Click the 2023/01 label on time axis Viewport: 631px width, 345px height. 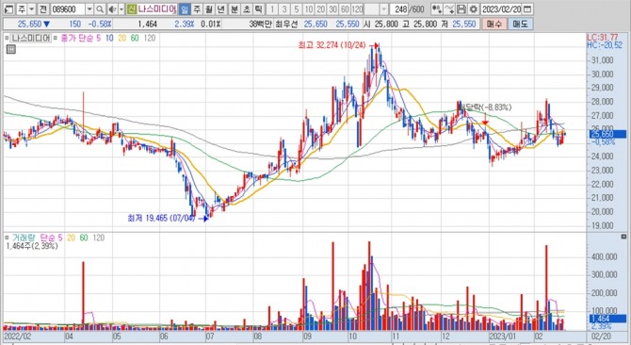(502, 337)
